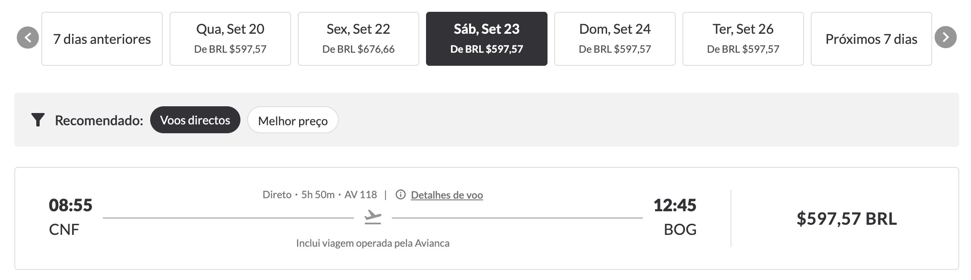The width and height of the screenshot is (971, 280).
Task: Toggle the Melhor preço filter
Action: click(293, 120)
